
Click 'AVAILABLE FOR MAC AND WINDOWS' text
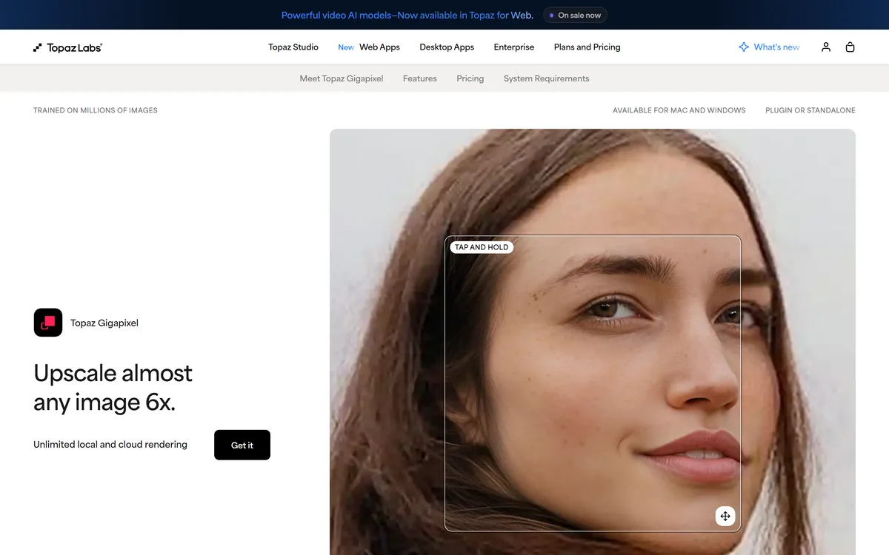point(679,110)
